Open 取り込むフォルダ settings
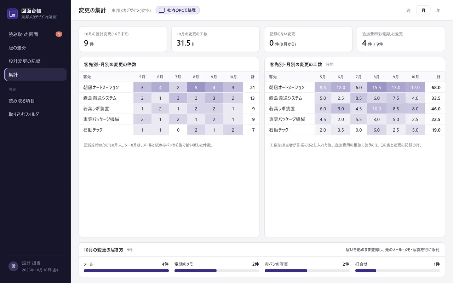 35,114
